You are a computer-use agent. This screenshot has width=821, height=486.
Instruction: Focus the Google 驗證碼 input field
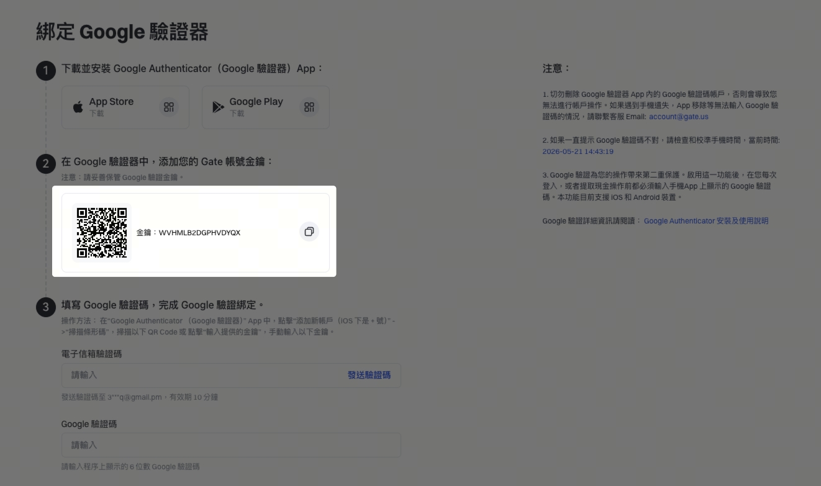coord(231,446)
